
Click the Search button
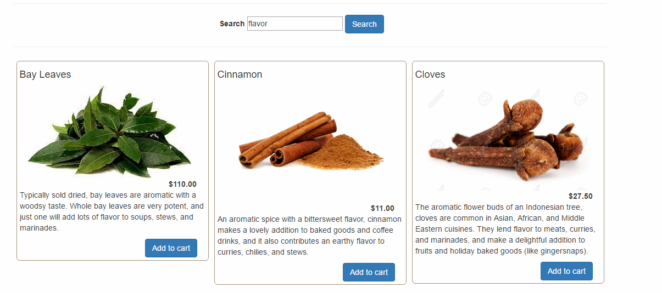click(364, 24)
